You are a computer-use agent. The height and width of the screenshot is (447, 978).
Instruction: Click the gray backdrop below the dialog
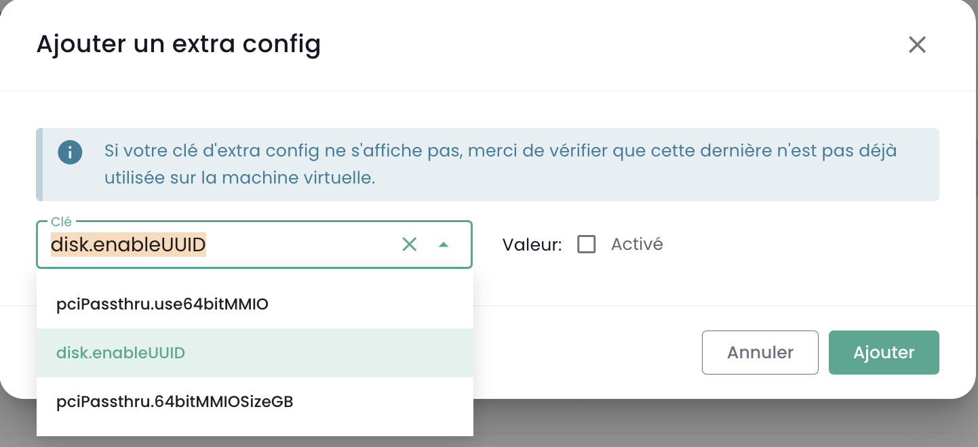(678, 423)
